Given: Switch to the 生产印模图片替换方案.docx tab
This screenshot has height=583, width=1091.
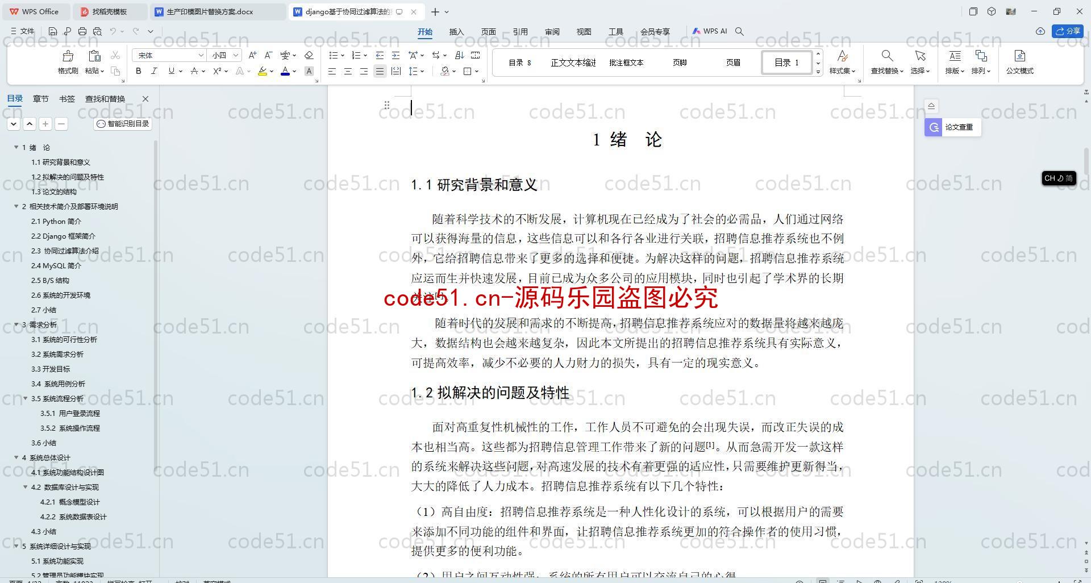Looking at the screenshot, I should point(219,11).
